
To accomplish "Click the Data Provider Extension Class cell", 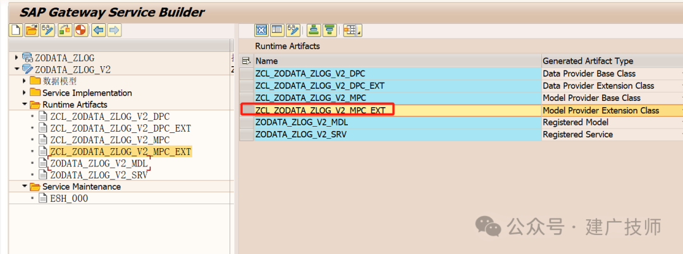I will (x=612, y=86).
